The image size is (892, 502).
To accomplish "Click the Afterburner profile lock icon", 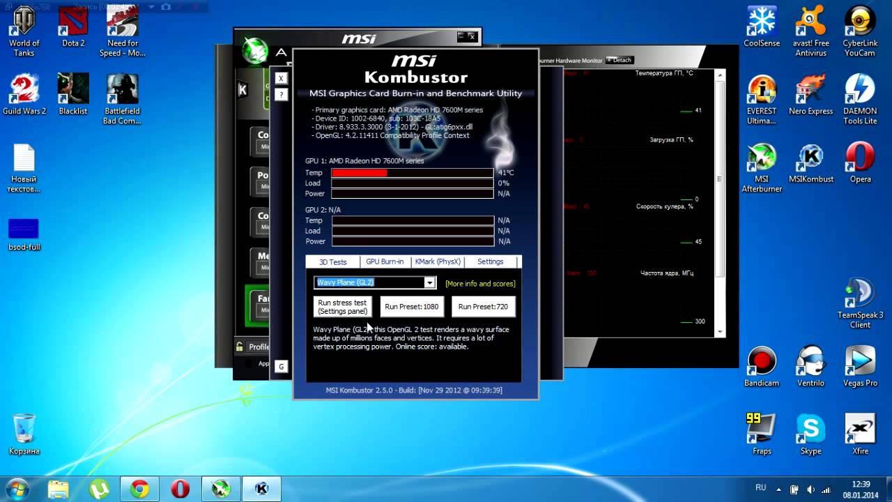I will tap(240, 347).
